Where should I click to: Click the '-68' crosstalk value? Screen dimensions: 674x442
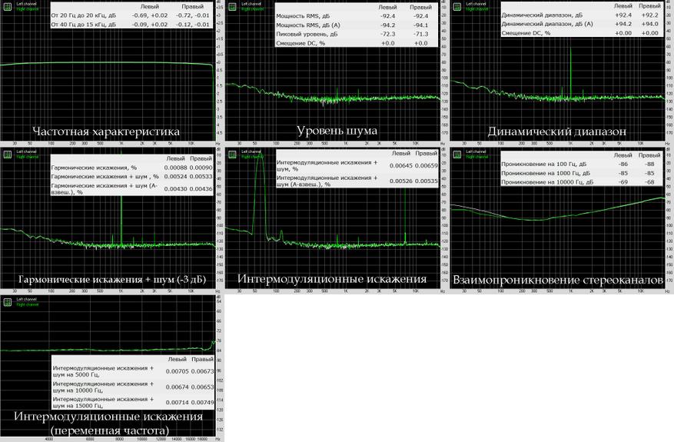pyautogui.click(x=649, y=182)
